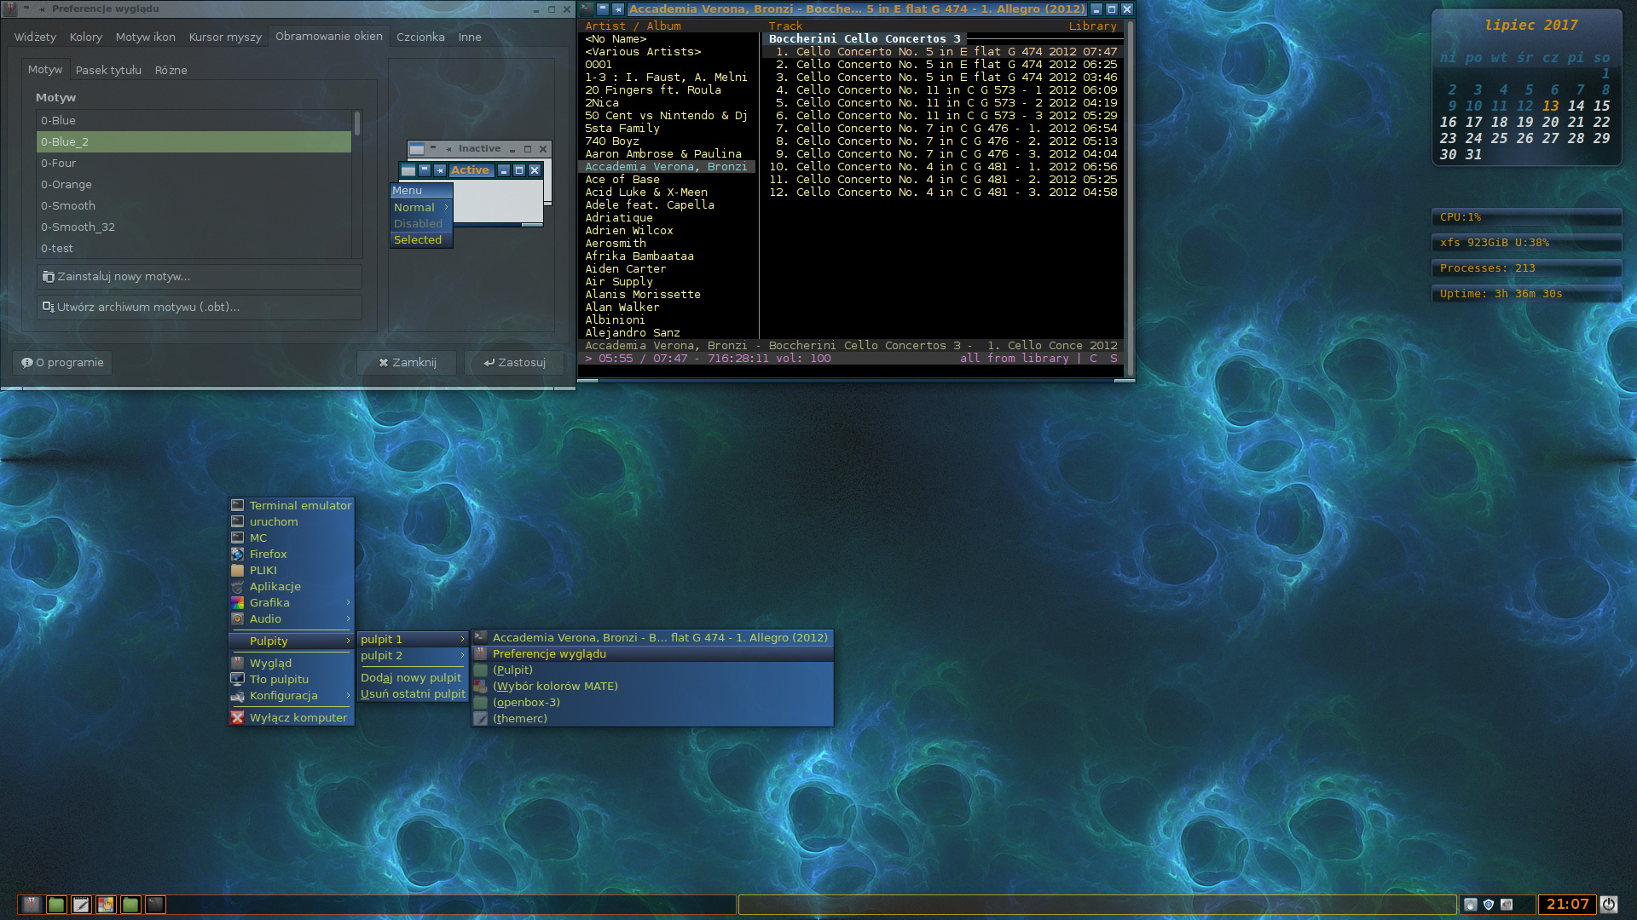Expand the Grafika submenu

click(270, 602)
